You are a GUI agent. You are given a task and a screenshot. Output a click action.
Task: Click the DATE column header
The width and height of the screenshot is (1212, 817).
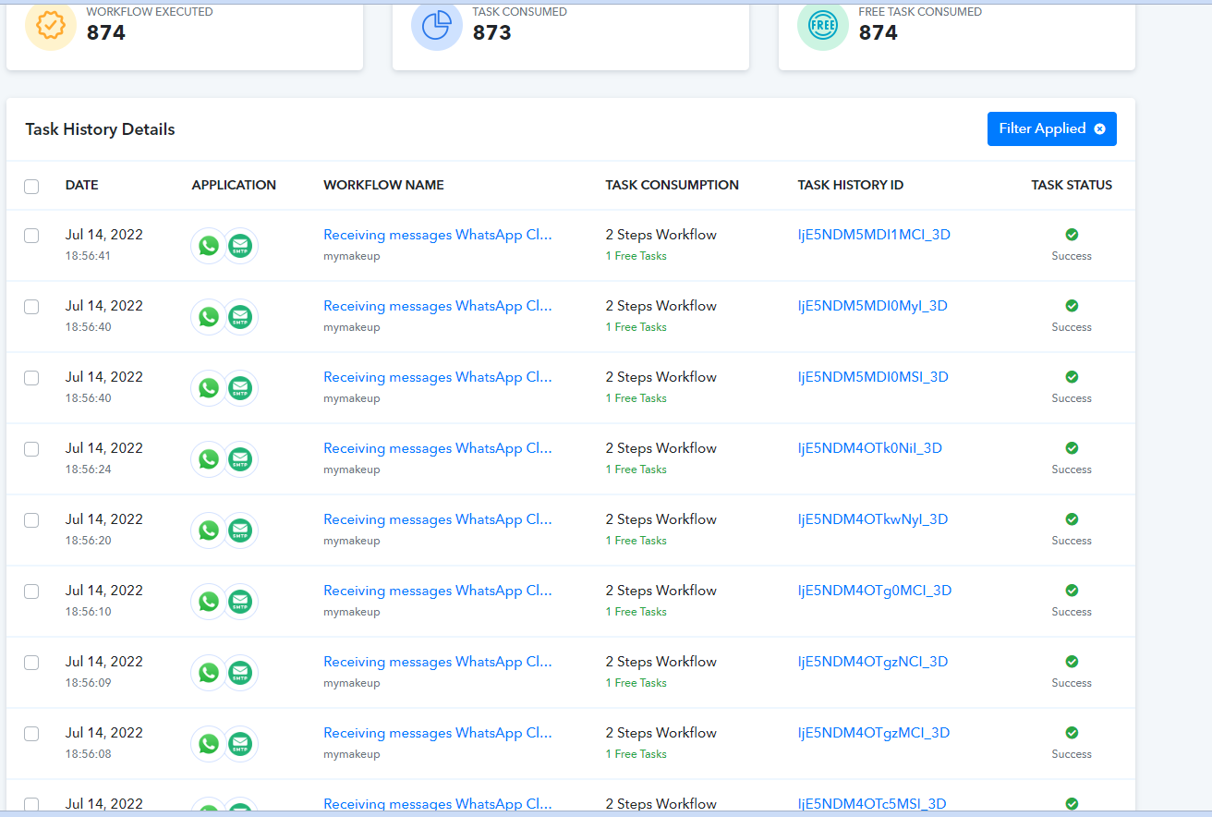(82, 185)
